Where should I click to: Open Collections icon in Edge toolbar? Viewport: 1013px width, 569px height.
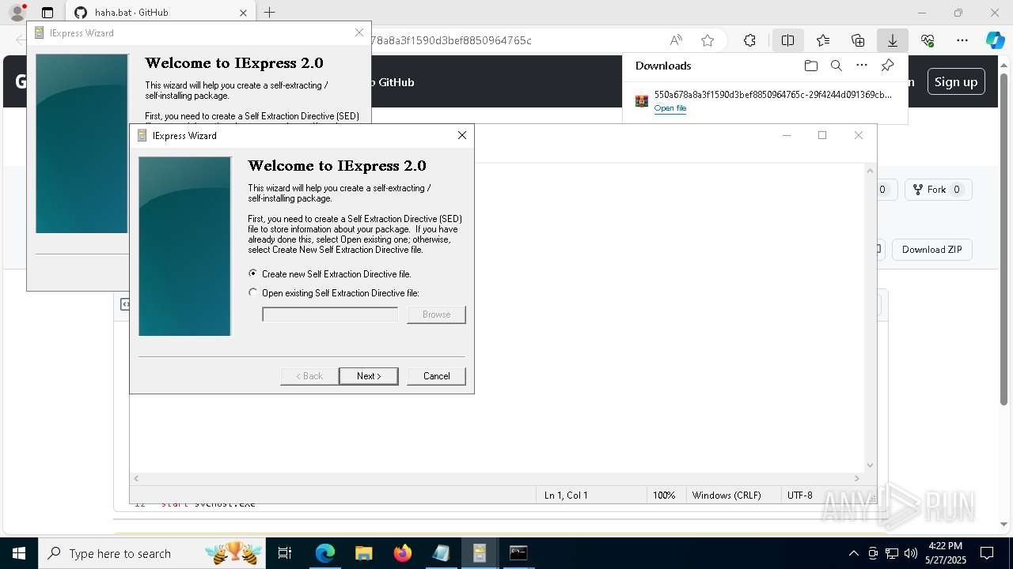858,40
